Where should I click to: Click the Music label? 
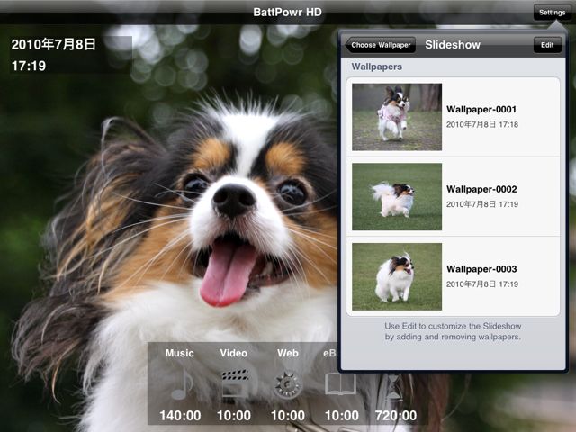tap(180, 353)
